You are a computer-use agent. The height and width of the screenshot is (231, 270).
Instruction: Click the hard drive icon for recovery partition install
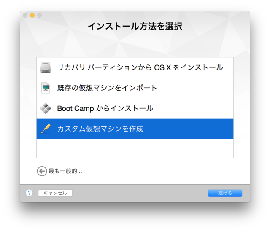(46, 67)
